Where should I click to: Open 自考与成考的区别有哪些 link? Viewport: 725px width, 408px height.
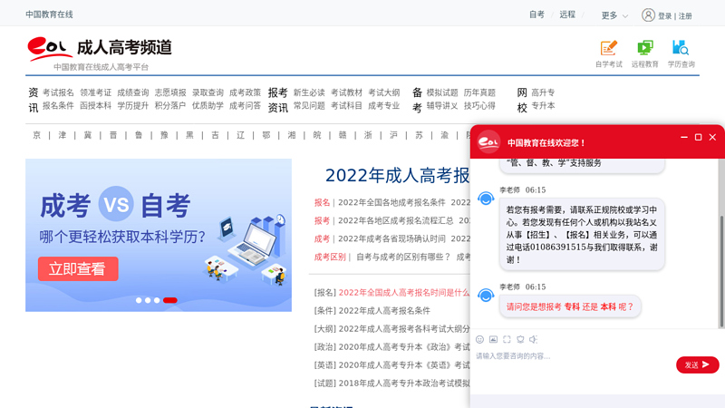(403, 257)
